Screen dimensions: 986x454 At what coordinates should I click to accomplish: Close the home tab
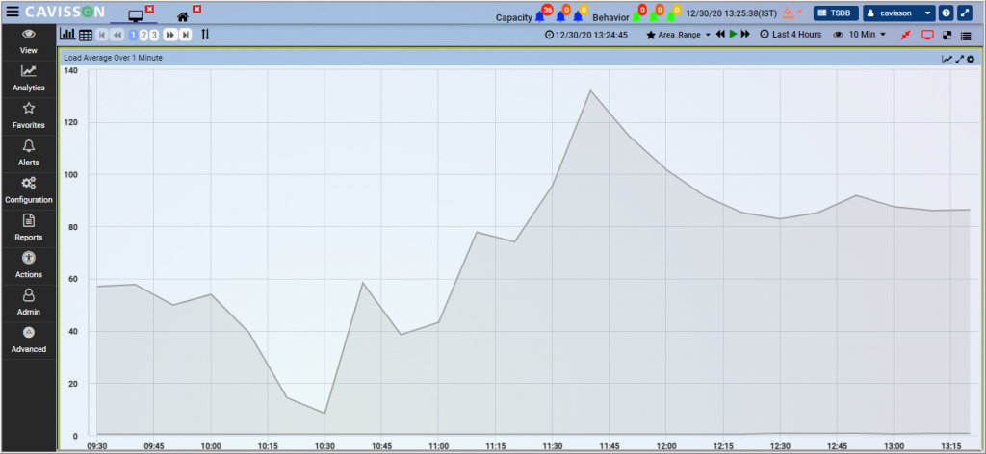196,9
